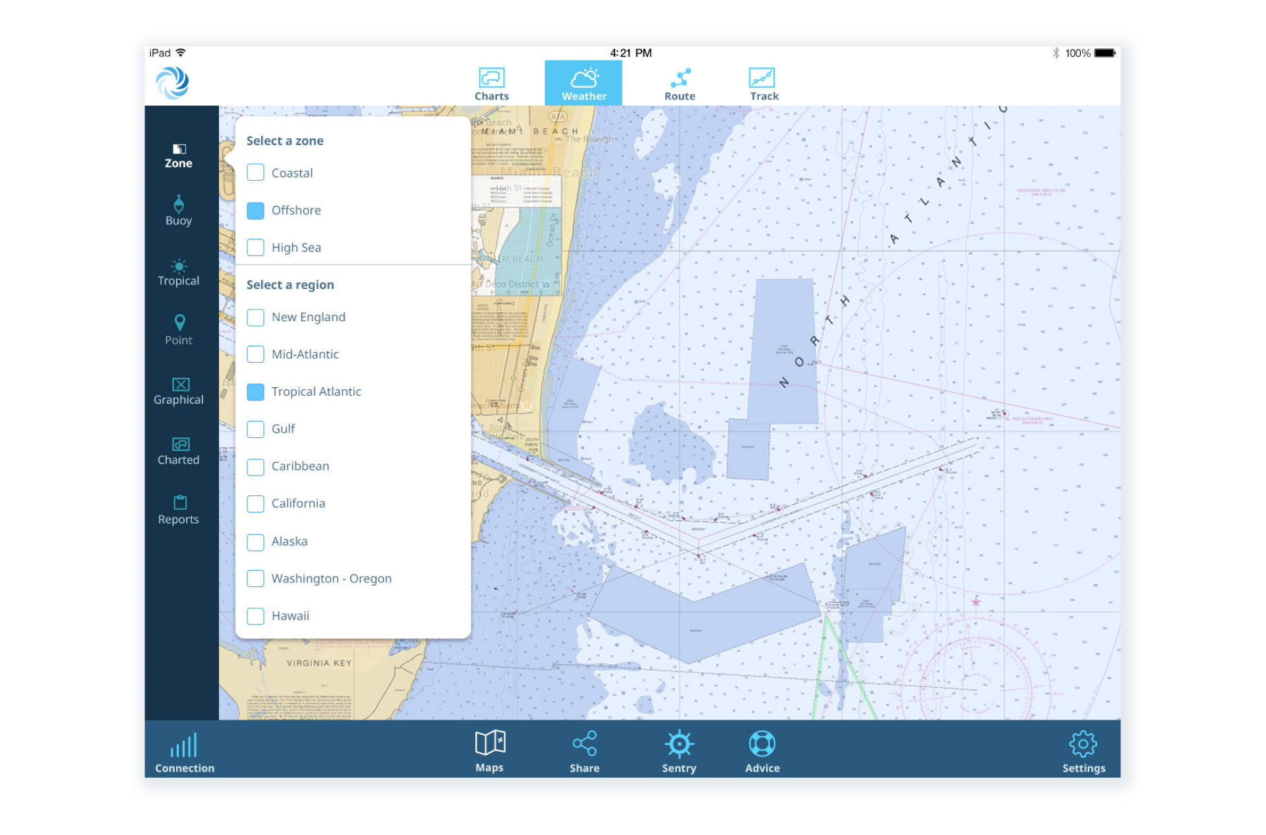Screen dimensions: 1266x835
Task: Check the Alaska region checkbox
Action: click(255, 542)
